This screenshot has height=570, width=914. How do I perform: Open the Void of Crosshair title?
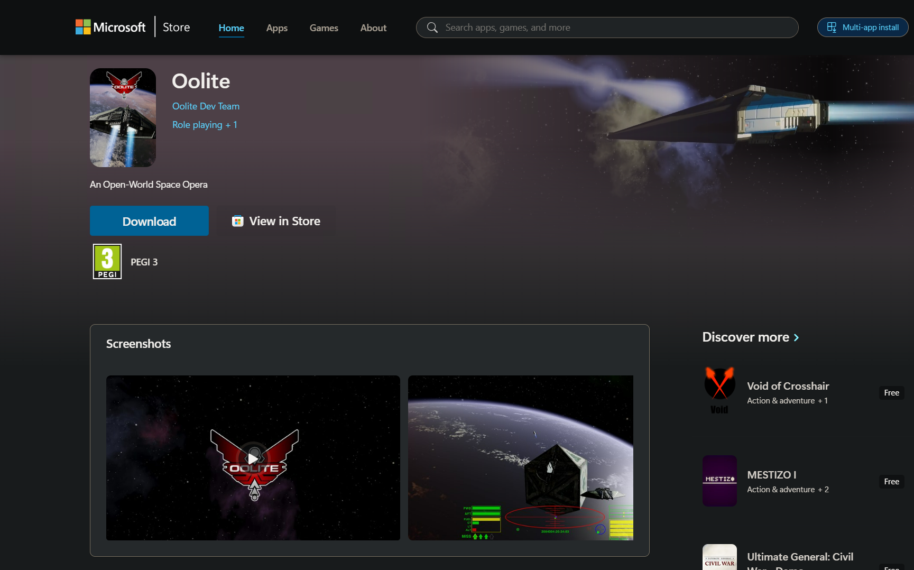click(788, 386)
